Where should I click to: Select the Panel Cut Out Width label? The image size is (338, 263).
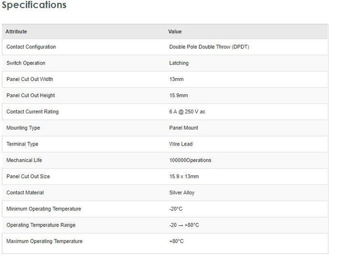tap(29, 79)
